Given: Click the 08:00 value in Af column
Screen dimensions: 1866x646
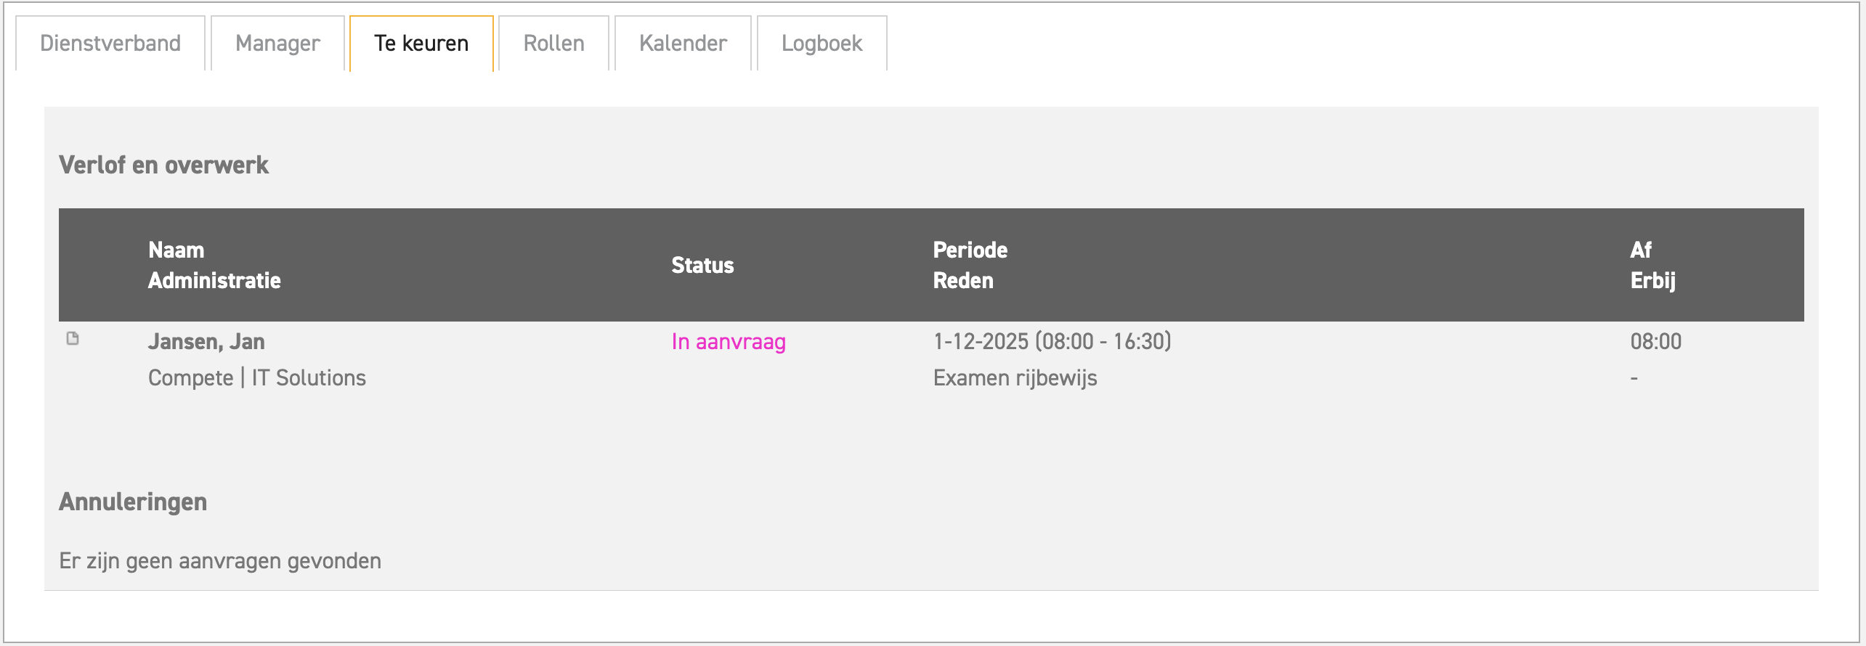Looking at the screenshot, I should (x=1655, y=342).
